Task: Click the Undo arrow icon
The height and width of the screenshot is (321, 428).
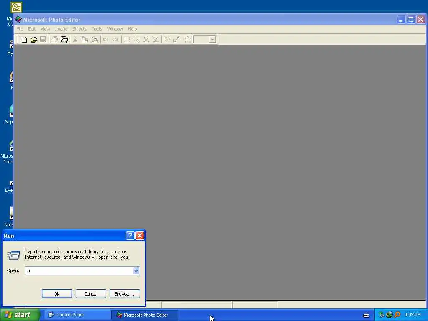Action: tap(106, 40)
